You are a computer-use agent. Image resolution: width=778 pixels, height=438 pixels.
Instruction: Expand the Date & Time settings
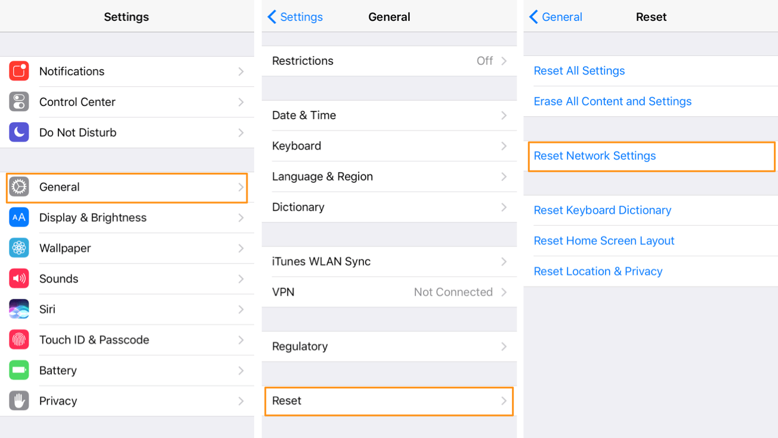[504, 115]
